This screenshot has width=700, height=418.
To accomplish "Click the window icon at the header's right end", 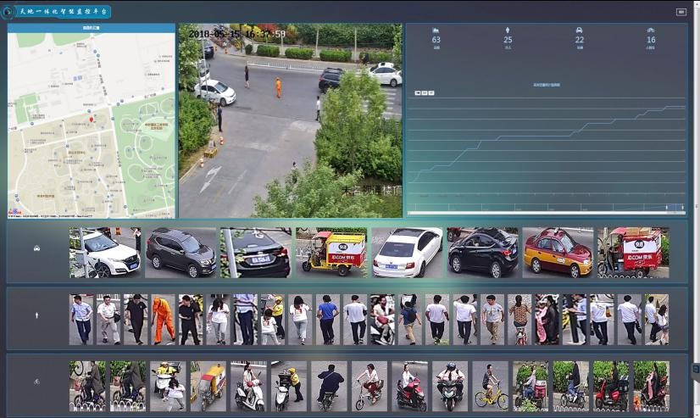I will pyautogui.click(x=681, y=12).
